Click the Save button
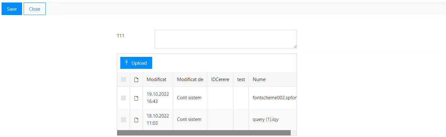The width and height of the screenshot is (446, 137). 12,9
